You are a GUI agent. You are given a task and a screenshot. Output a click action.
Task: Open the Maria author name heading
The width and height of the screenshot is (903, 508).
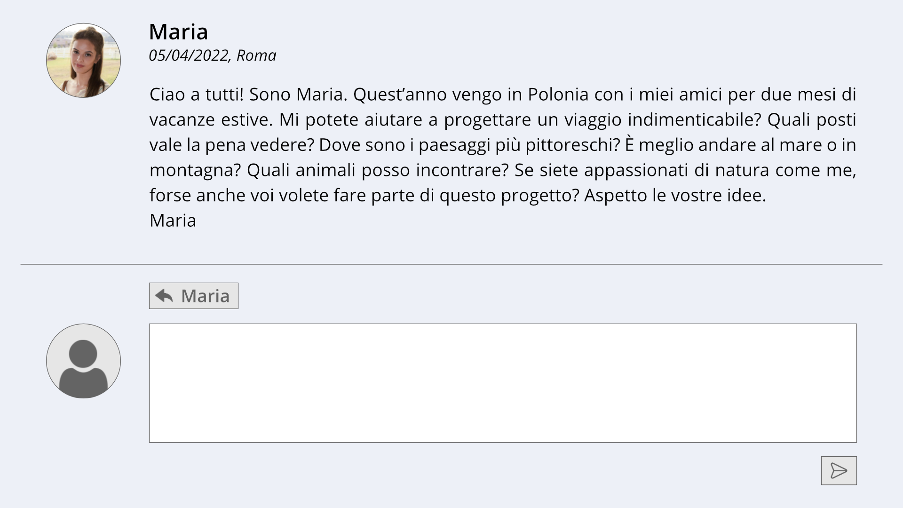(178, 32)
